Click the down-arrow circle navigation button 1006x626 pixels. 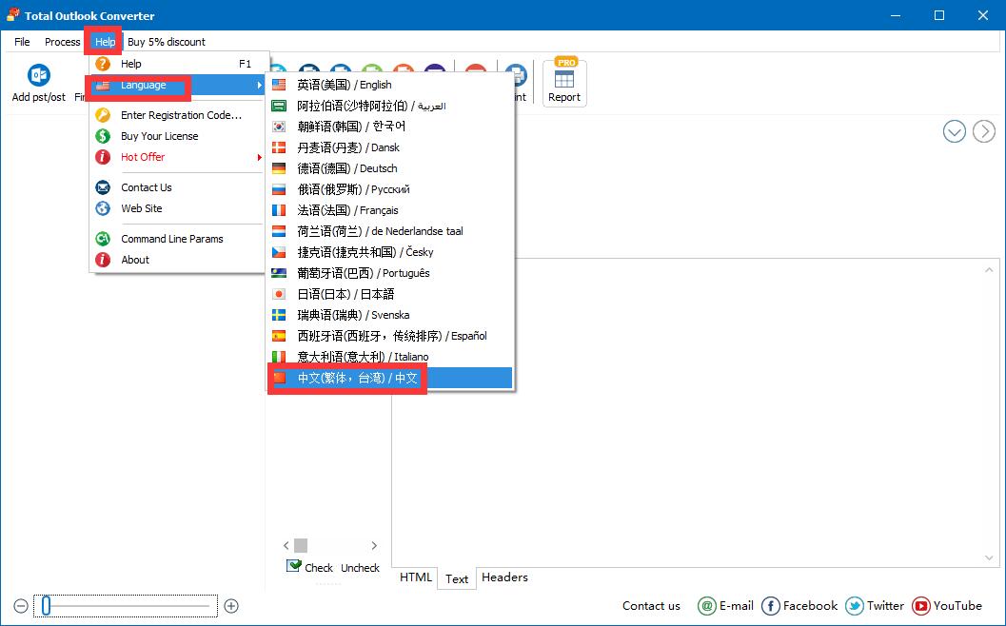954,131
